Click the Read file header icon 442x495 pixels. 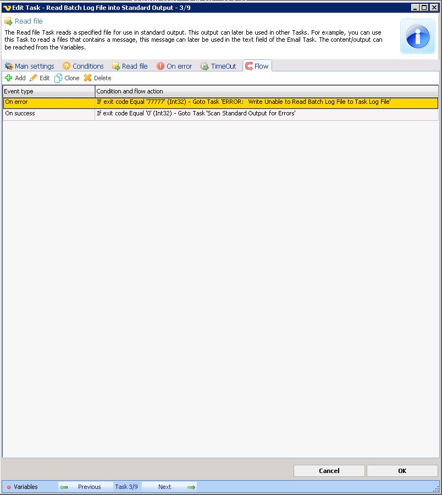tap(8, 21)
